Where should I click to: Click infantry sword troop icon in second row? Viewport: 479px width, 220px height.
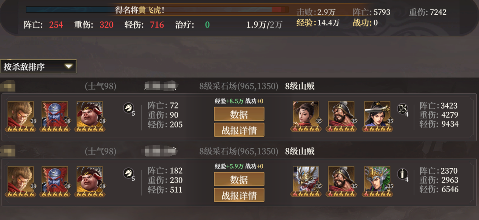402,174
